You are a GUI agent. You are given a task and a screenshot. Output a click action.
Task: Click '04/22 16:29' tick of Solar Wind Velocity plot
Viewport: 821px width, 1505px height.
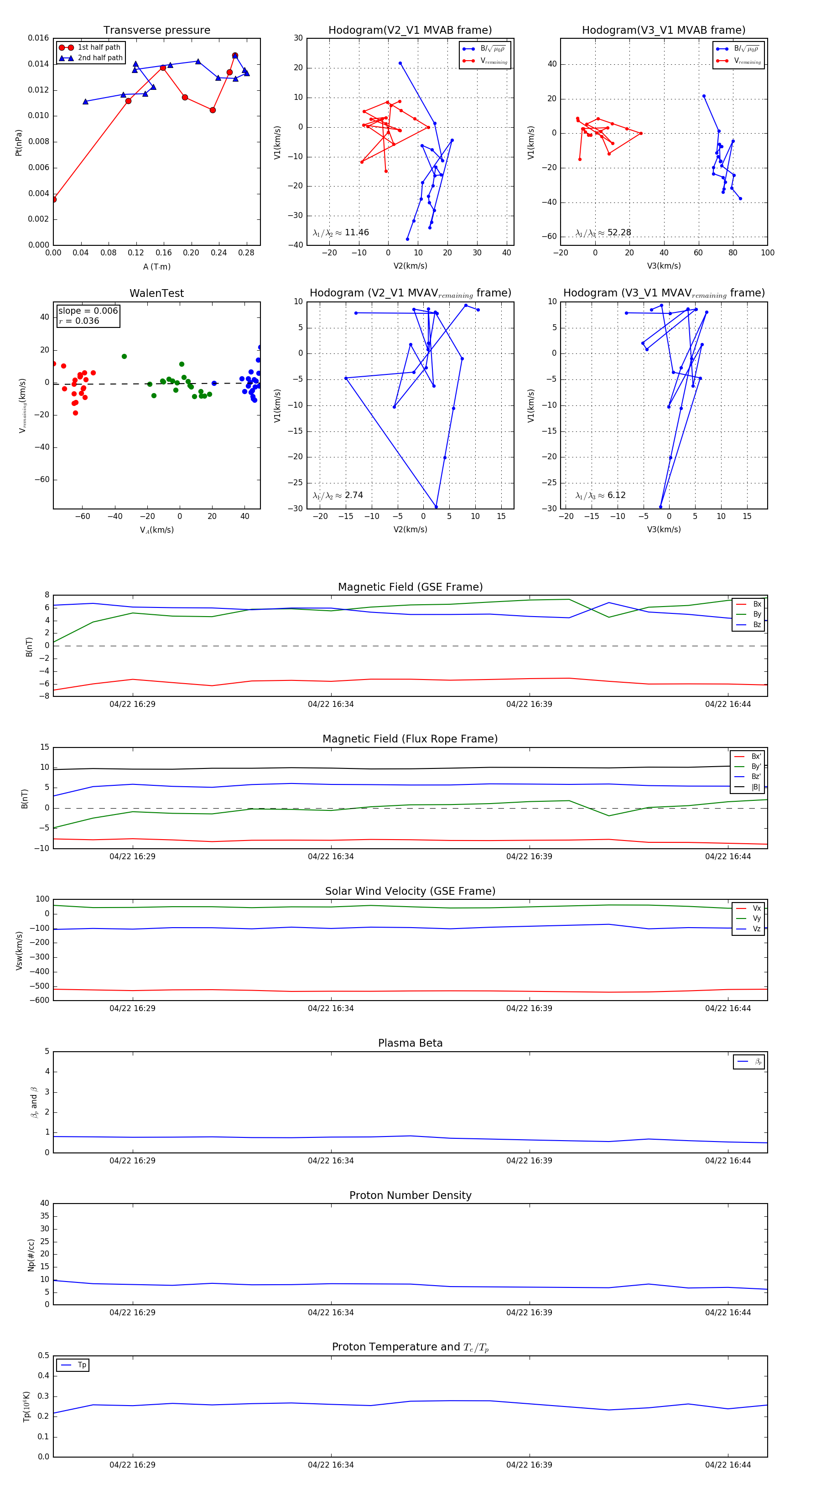133,1008
